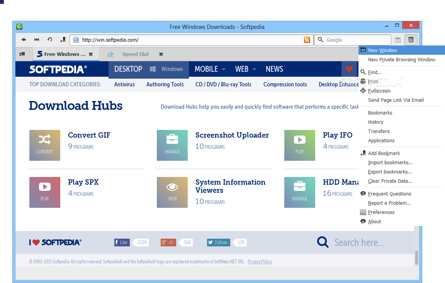Open the NEWS section link
This screenshot has height=283, width=445.
point(274,69)
